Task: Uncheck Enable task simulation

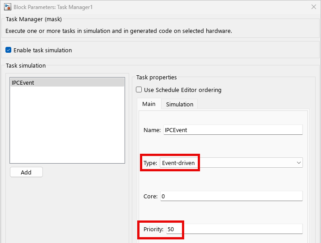Action: tap(9, 50)
